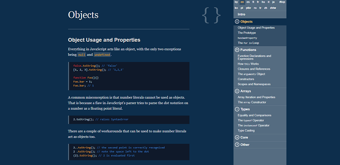Go to Object Usage and Properties link
340x165 pixels.
point(256,28)
